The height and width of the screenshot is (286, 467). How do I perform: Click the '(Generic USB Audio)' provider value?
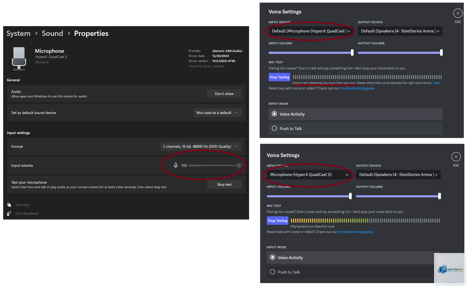pos(227,51)
